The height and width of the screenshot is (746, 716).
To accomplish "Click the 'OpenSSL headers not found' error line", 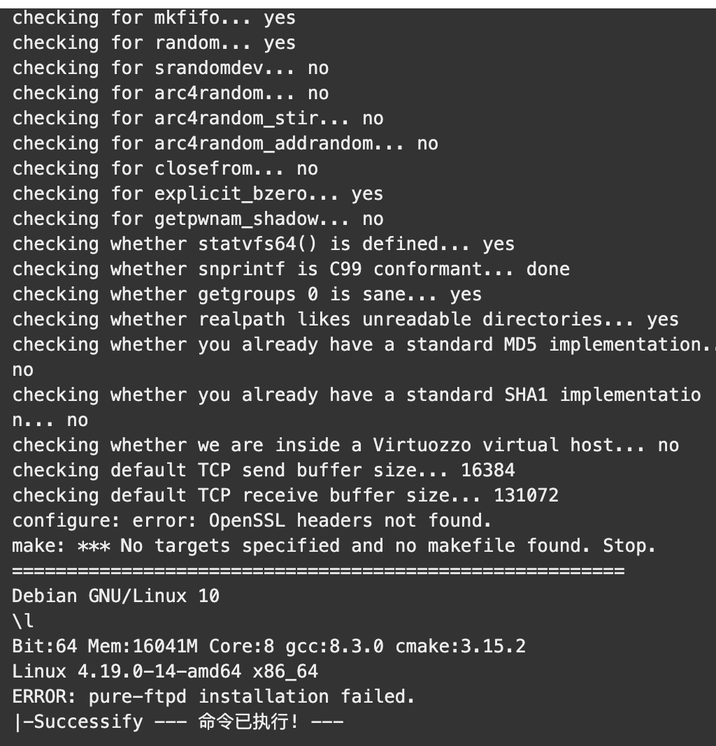I will tap(252, 520).
